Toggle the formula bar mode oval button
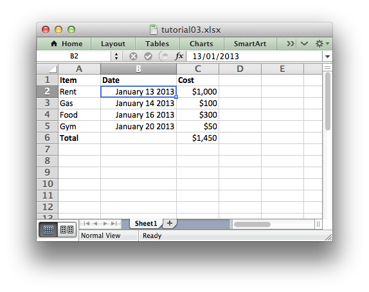This screenshot has height=292, width=369. point(164,57)
